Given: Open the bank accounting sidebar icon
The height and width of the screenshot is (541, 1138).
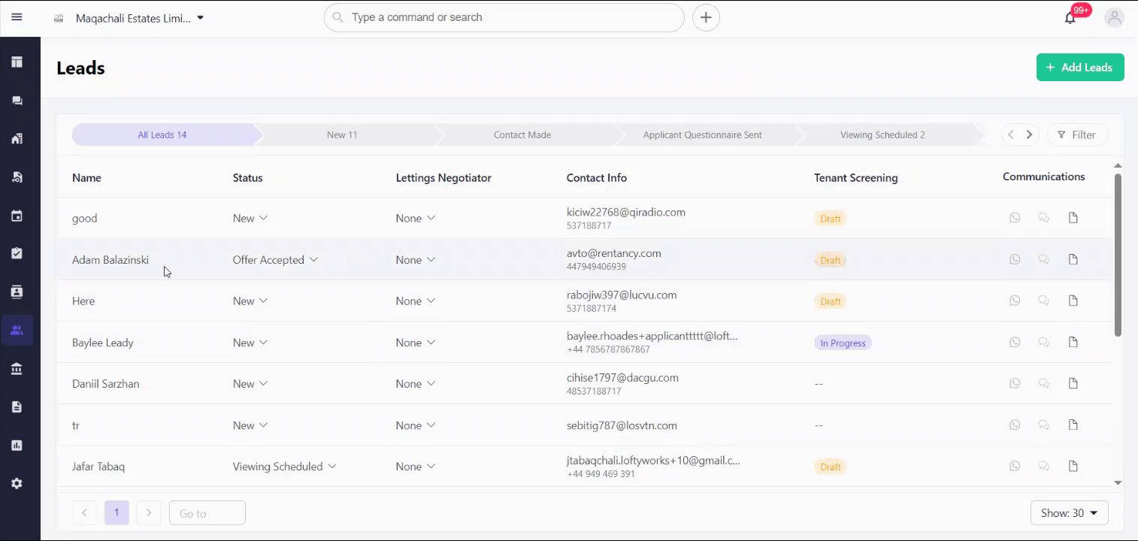Looking at the screenshot, I should 17,369.
